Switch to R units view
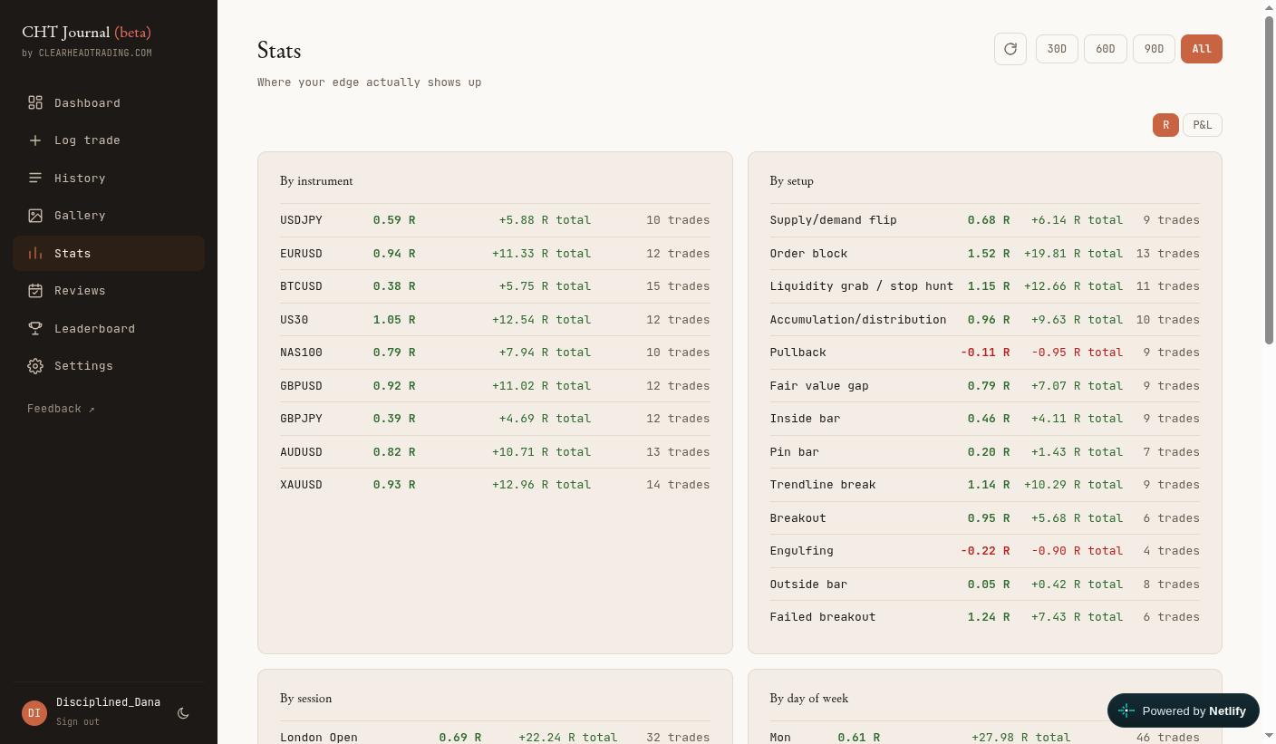1276x744 pixels. 1165,125
